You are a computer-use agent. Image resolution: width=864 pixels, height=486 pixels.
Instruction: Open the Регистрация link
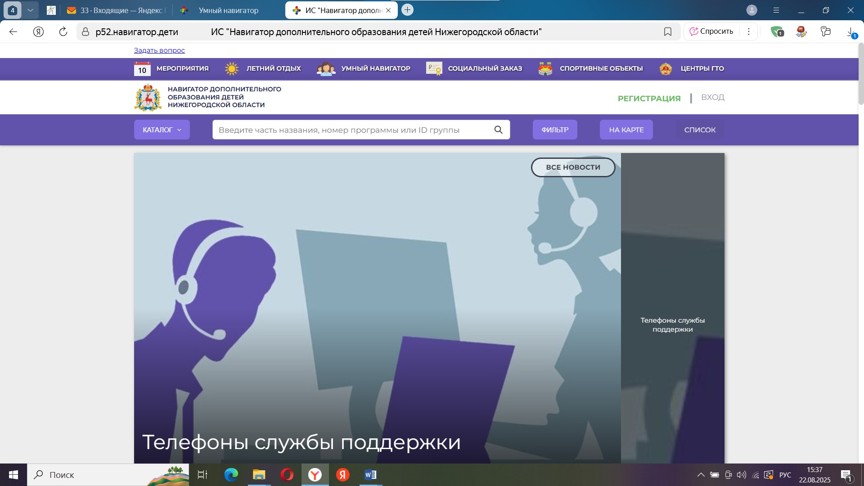pos(649,98)
